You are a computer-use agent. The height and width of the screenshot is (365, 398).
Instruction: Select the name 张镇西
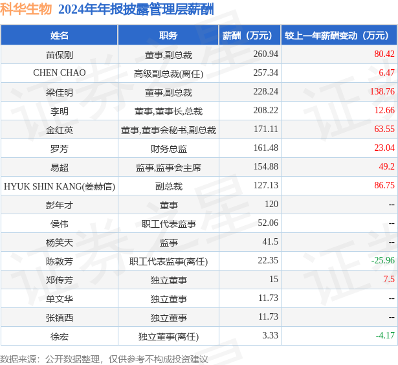pos(60,318)
